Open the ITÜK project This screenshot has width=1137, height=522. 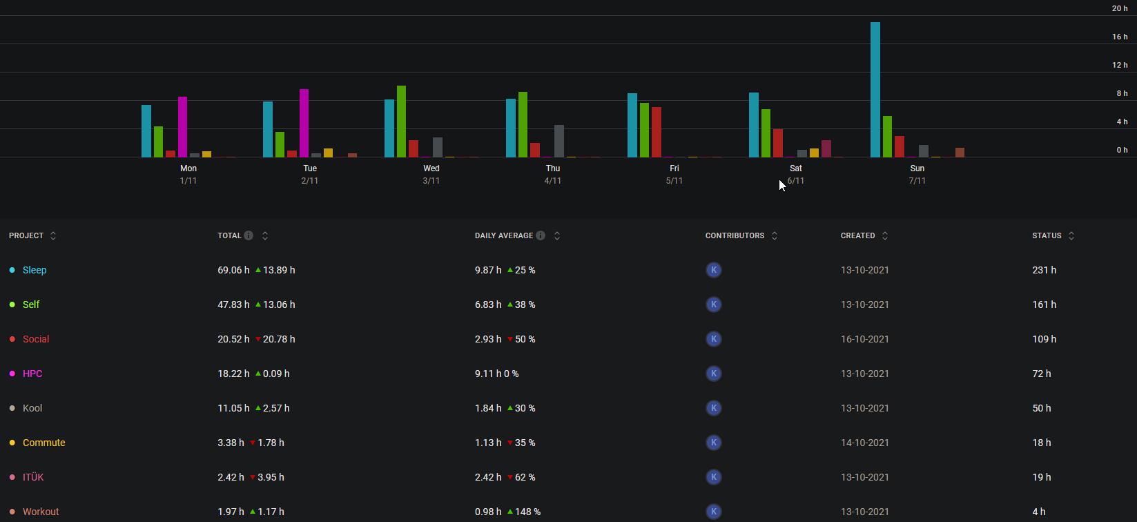(33, 477)
